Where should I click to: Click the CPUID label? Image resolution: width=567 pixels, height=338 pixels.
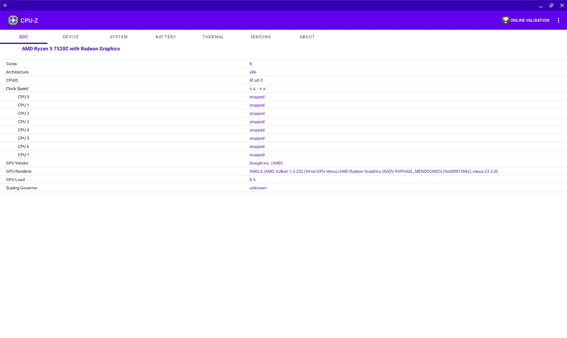click(12, 80)
